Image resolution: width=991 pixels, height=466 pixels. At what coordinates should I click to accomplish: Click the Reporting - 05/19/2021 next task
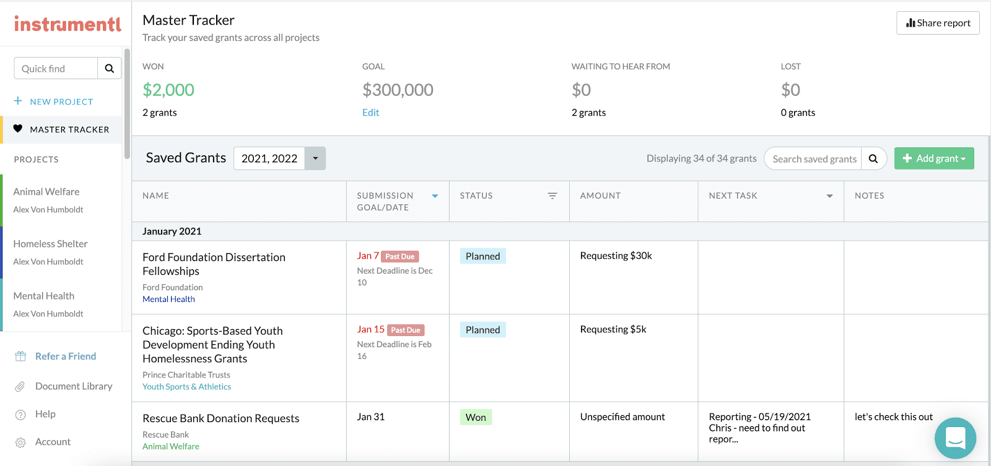click(x=760, y=428)
